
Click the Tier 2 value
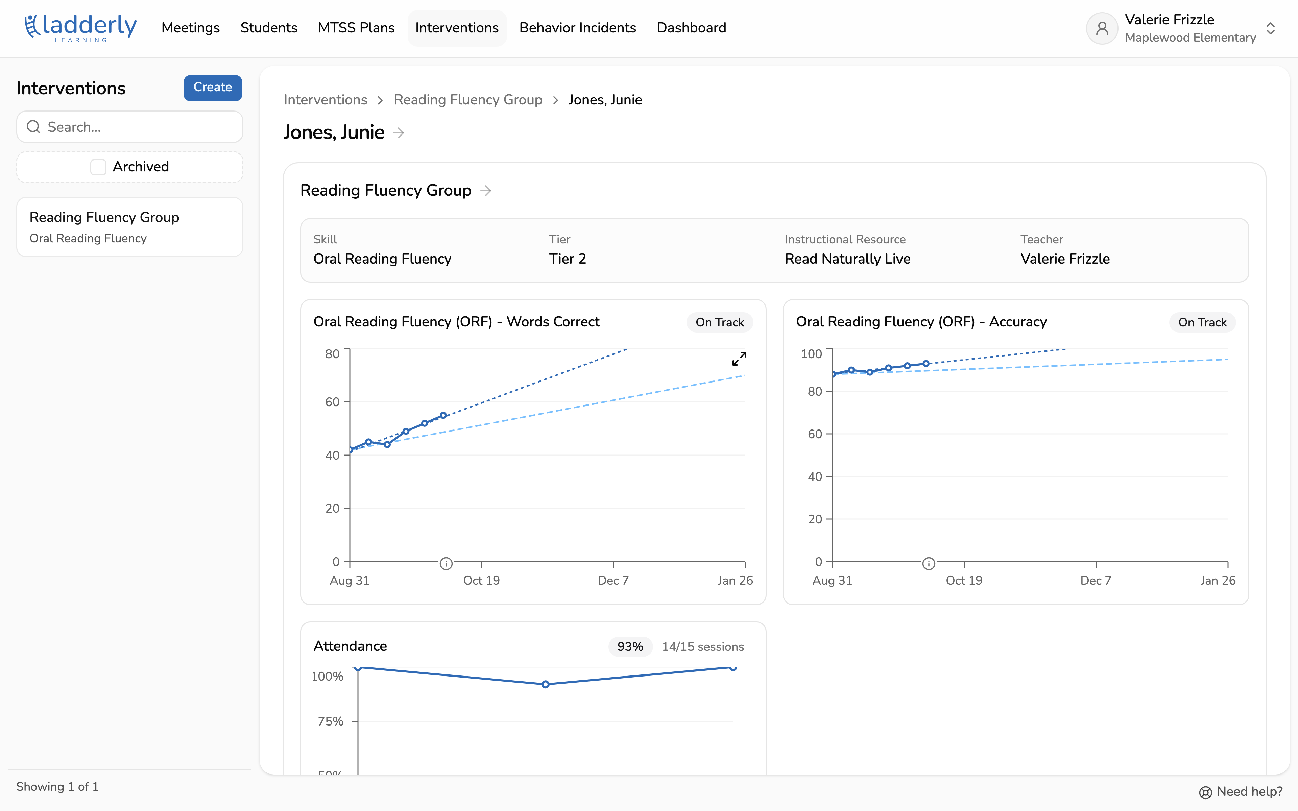[x=567, y=259]
